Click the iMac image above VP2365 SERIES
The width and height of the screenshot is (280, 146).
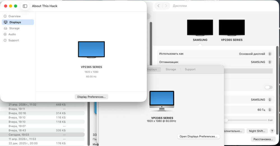click(x=162, y=101)
